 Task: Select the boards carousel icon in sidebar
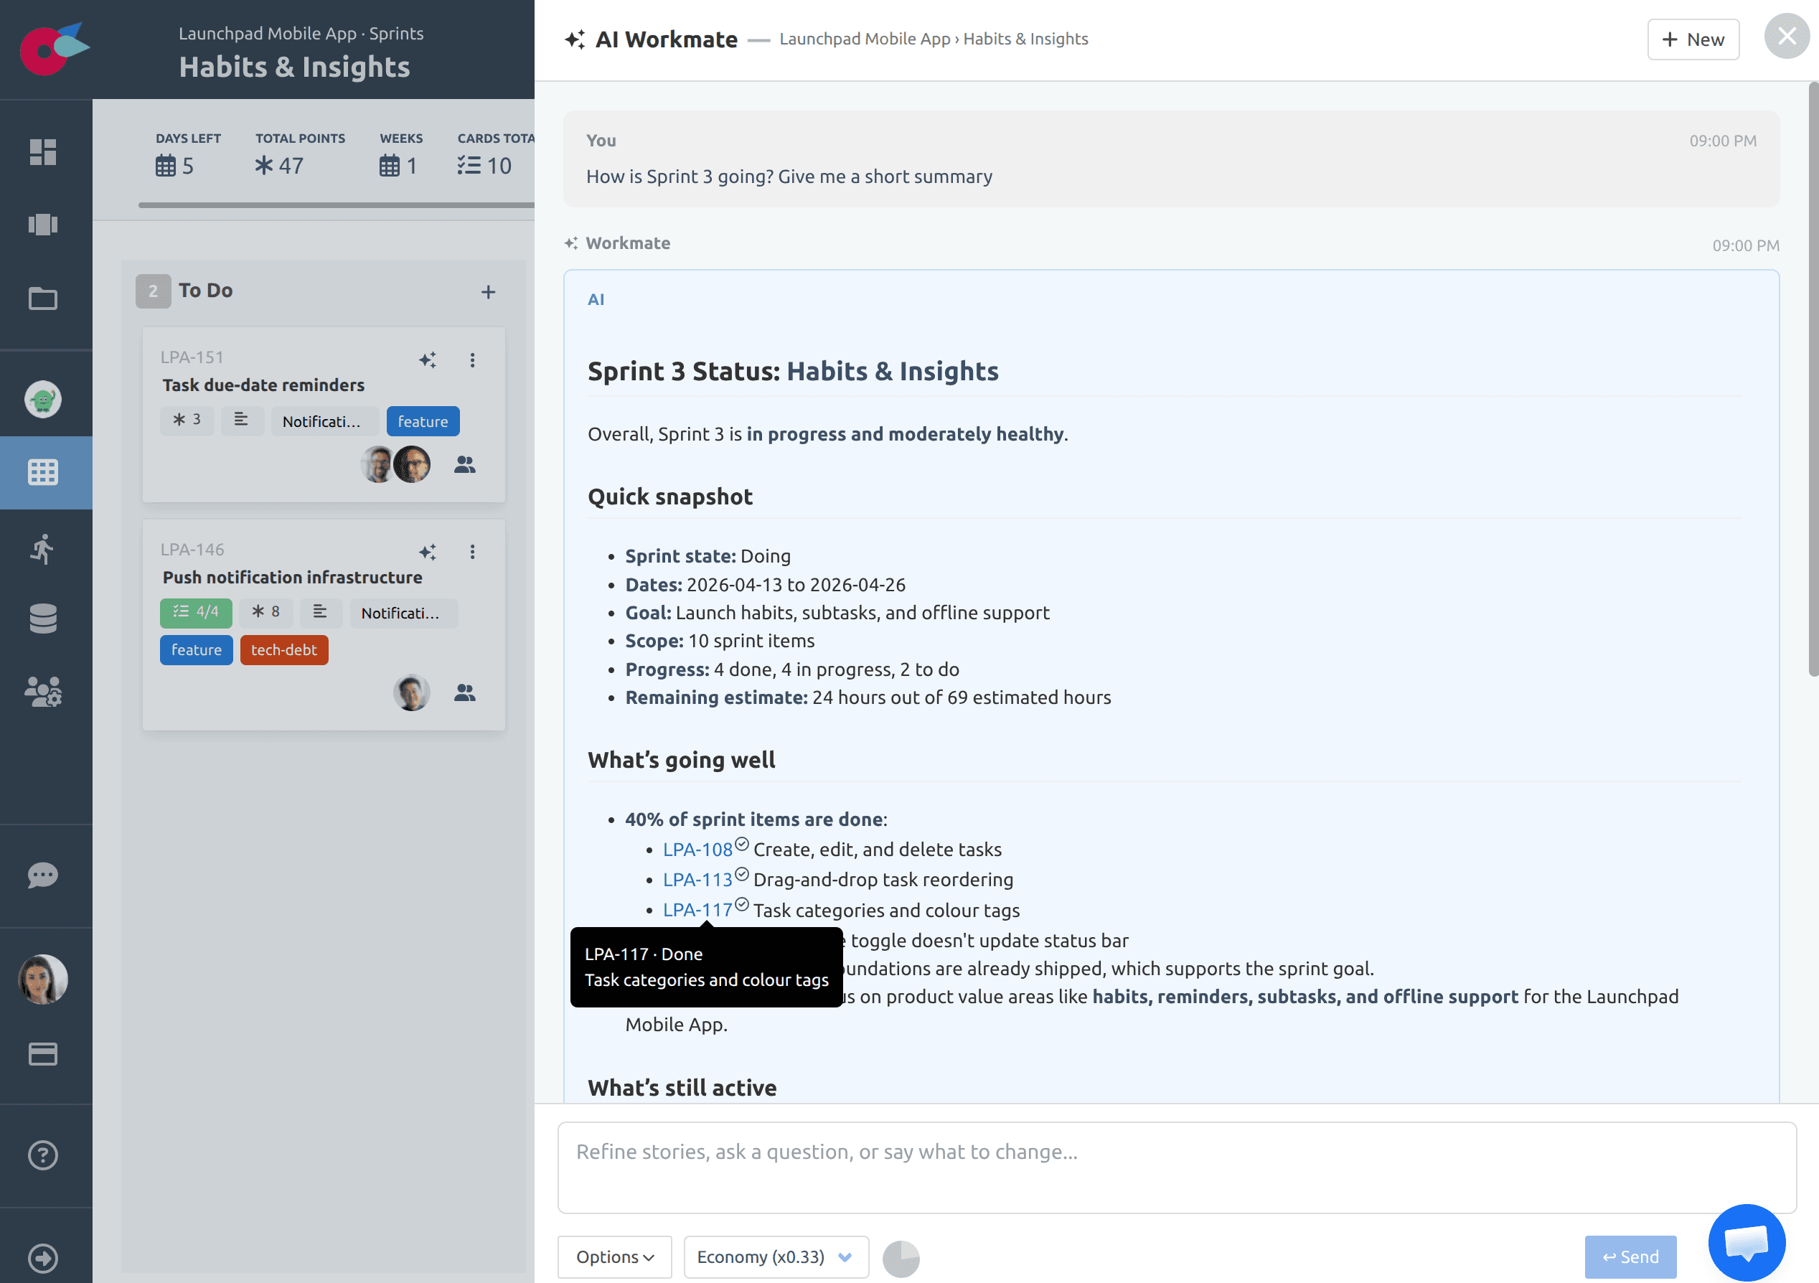(x=44, y=225)
